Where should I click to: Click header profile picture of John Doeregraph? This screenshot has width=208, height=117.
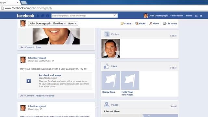click(x=146, y=16)
